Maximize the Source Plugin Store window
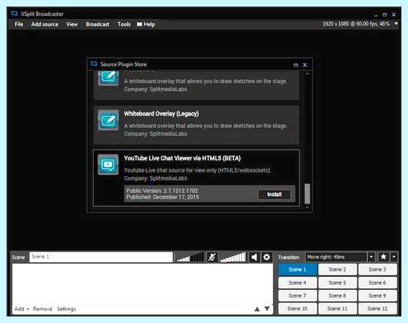 pos(296,65)
